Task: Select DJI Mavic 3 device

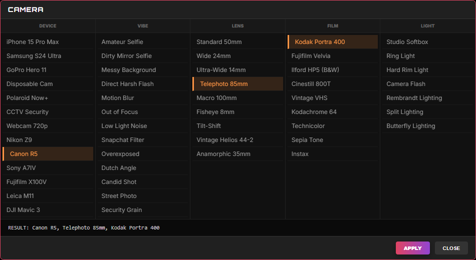Action: (48, 209)
